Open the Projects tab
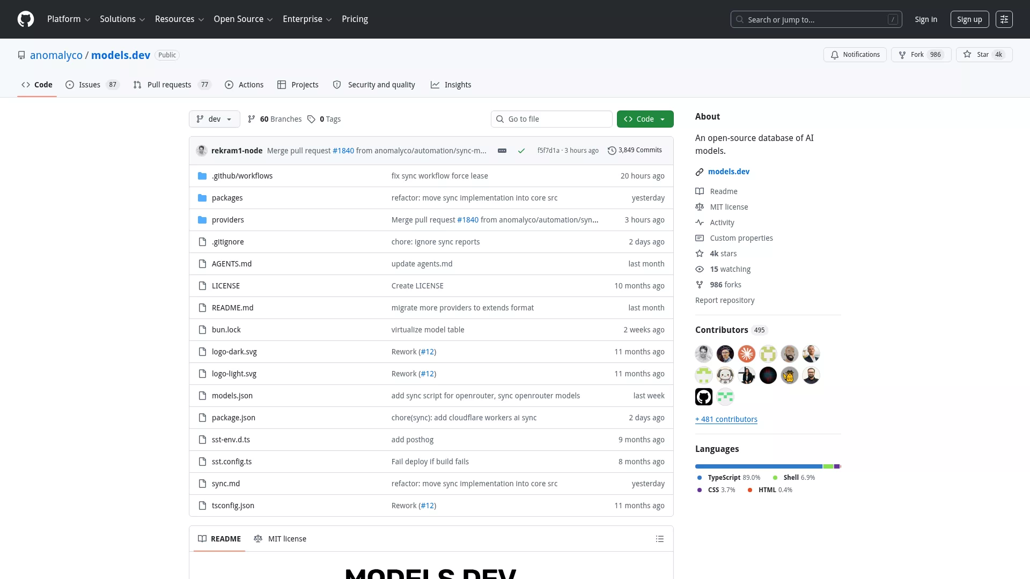Image resolution: width=1030 pixels, height=579 pixels. [298, 85]
